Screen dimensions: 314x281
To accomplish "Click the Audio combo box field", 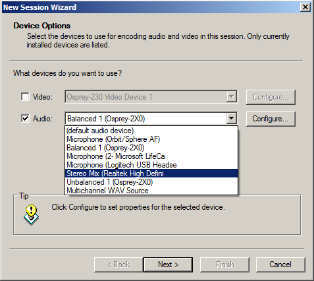I will click(146, 119).
